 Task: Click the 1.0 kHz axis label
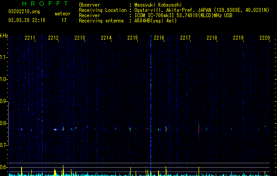click(4, 79)
